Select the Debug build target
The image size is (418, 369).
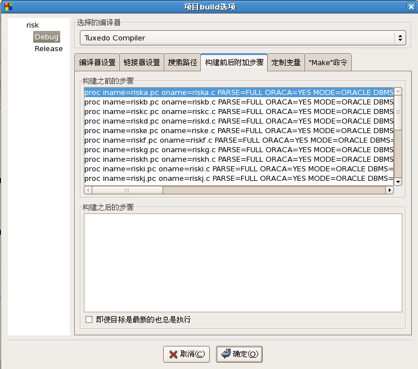[x=47, y=37]
